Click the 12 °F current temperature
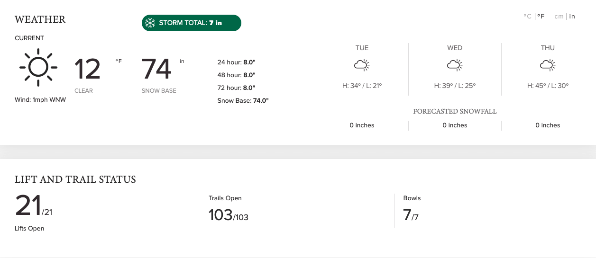 pyautogui.click(x=98, y=69)
